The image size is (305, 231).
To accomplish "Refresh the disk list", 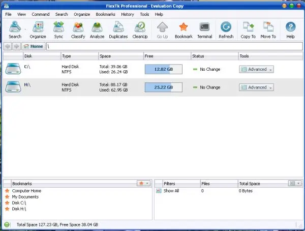I will tap(226, 30).
